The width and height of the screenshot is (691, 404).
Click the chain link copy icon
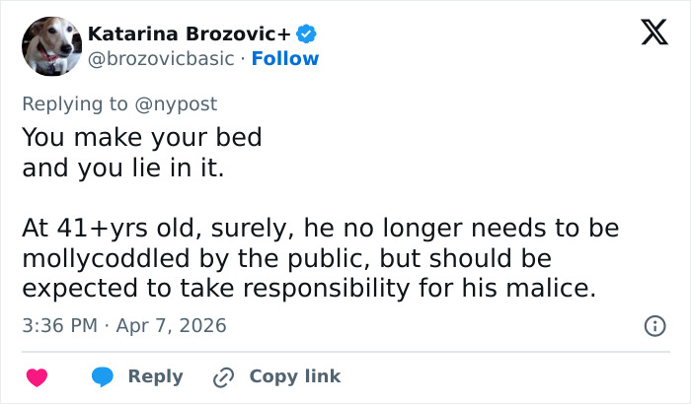click(225, 376)
